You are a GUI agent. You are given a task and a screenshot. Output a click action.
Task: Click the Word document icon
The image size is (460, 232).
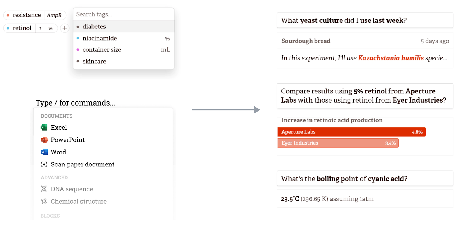pyautogui.click(x=44, y=152)
